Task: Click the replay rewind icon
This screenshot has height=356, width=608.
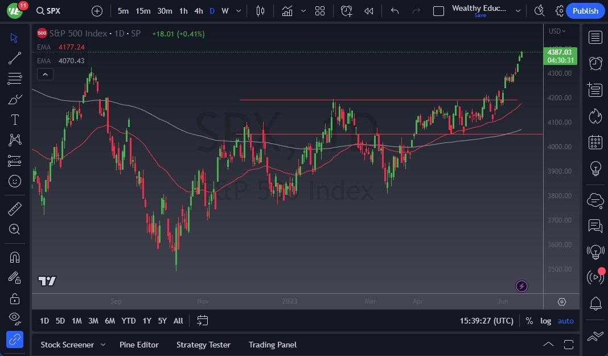Action: [369, 11]
